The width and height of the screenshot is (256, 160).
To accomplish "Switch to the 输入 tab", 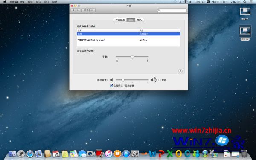I will tap(140, 20).
